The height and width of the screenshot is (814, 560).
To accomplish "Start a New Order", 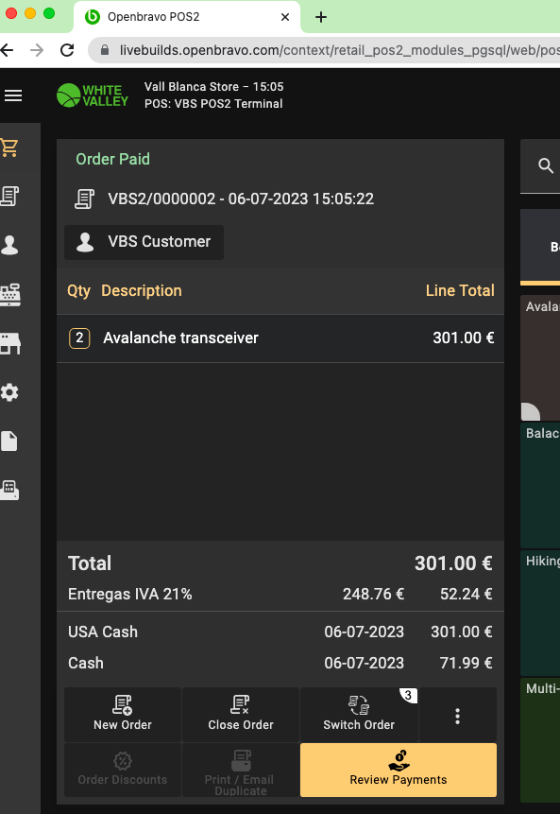I will point(123,716).
